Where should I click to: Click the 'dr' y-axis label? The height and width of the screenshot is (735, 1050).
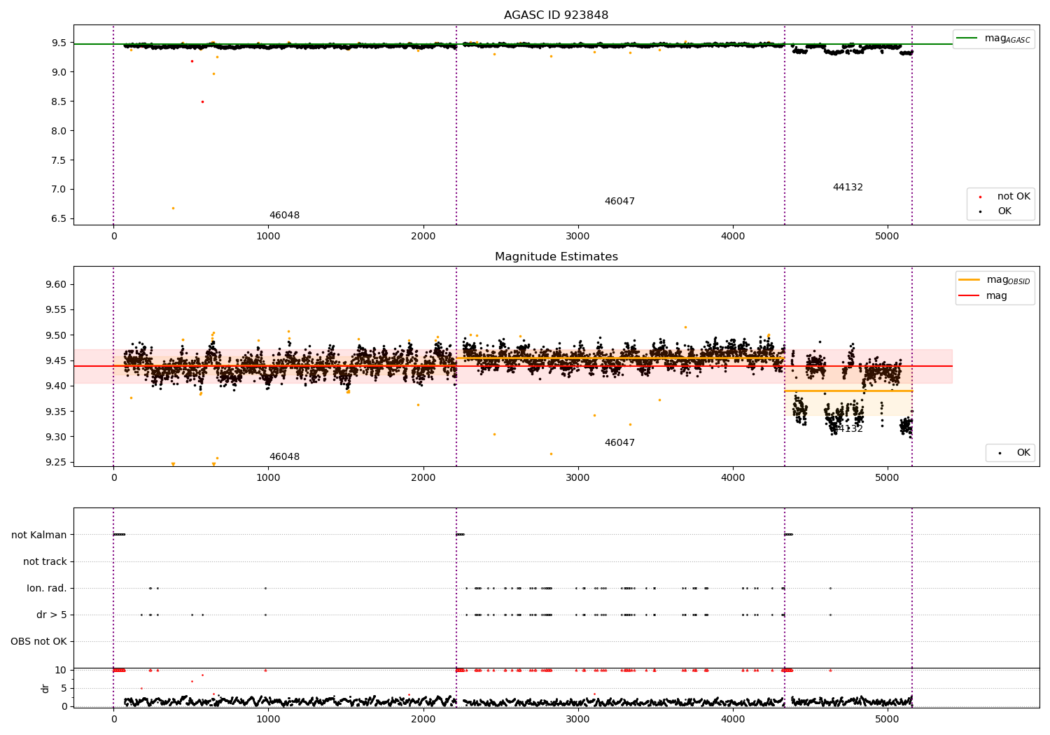[45, 688]
